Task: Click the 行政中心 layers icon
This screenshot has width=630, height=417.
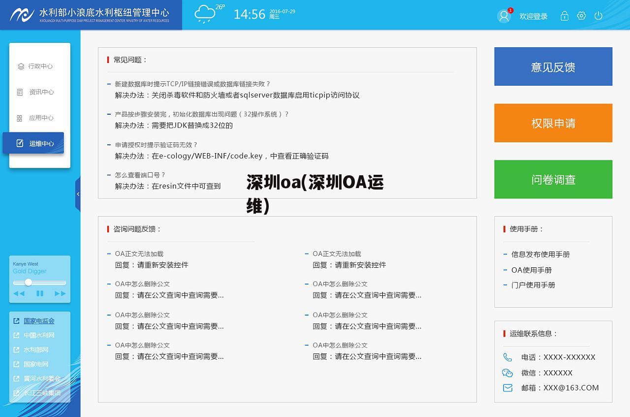Action: pos(21,66)
